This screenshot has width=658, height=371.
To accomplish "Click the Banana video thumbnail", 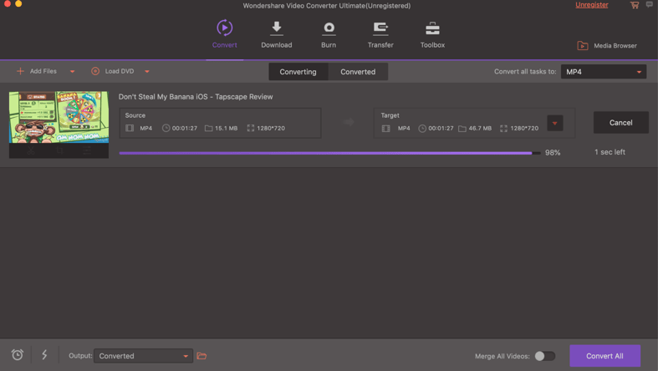I will (59, 117).
